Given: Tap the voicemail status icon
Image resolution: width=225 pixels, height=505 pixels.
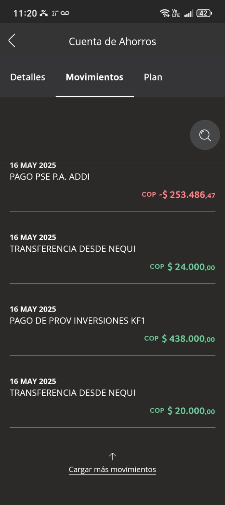Looking at the screenshot, I should (x=65, y=13).
